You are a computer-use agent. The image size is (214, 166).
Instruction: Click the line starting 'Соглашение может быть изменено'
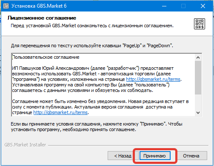(100, 101)
